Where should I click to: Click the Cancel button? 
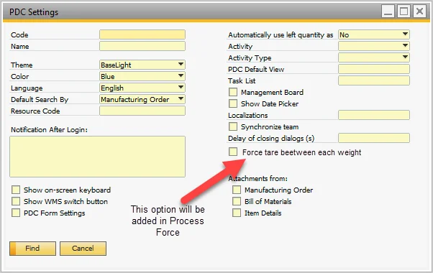point(83,249)
